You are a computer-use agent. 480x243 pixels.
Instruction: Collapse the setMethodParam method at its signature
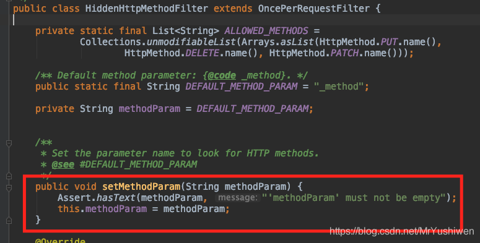click(x=9, y=187)
